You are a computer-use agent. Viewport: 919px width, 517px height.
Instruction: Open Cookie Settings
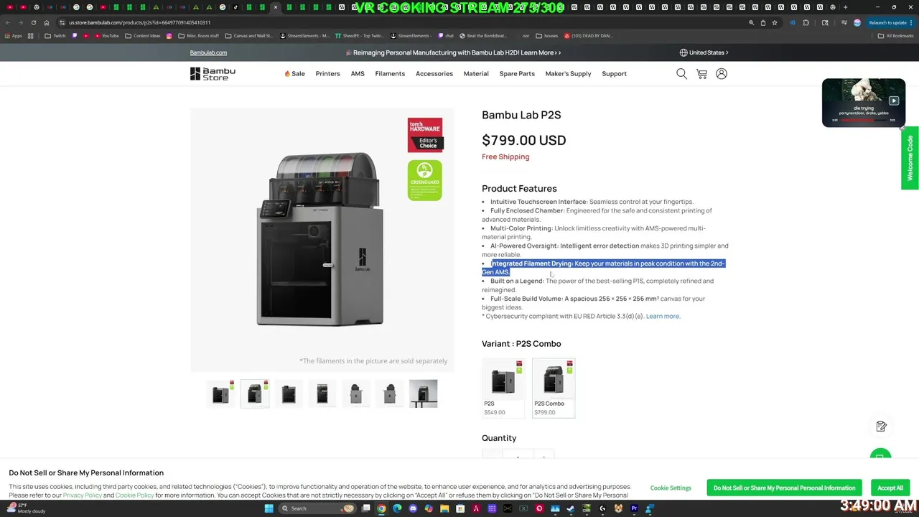(671, 488)
